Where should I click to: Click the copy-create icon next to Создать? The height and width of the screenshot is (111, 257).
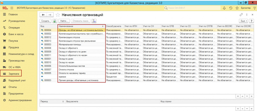55,21
